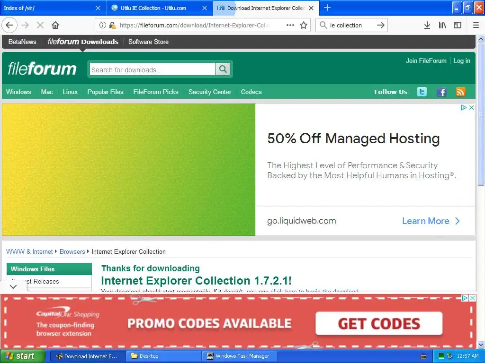Viewport: 485px width, 363px height.
Task: Open the downloads panel
Action: [x=427, y=26]
